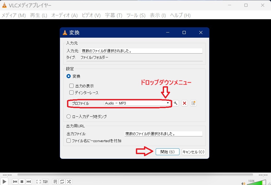Show the playlist panel
The height and width of the screenshot is (185, 271).
[x=55, y=182]
